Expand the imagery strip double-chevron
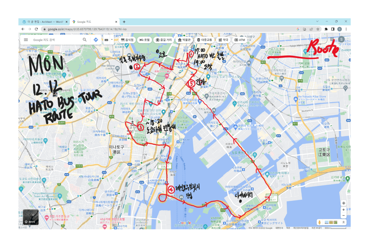The image size is (369, 248). (x=344, y=222)
